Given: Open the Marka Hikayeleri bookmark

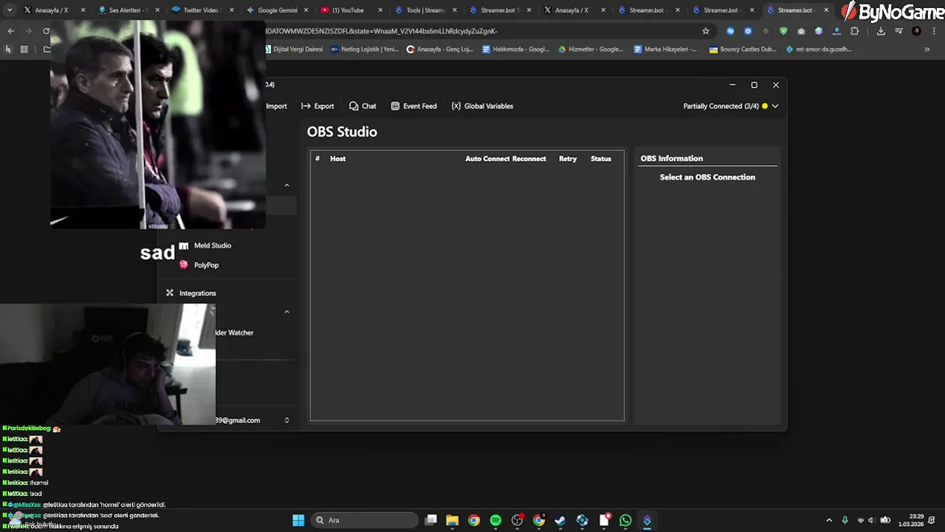Looking at the screenshot, I should coord(665,50).
